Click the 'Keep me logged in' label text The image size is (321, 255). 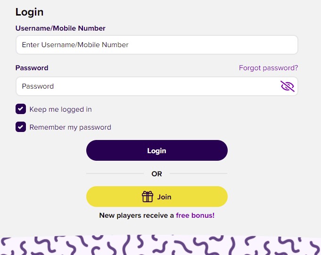[x=61, y=109]
